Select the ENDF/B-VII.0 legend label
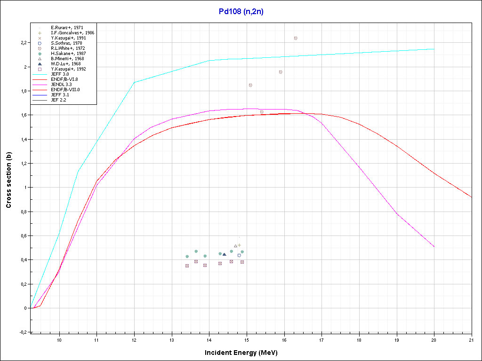The width and height of the screenshot is (482, 361). click(65, 89)
